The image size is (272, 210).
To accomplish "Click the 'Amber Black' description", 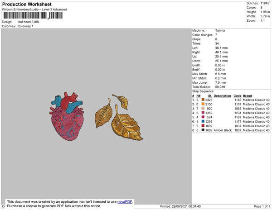I will pyautogui.click(x=223, y=130).
